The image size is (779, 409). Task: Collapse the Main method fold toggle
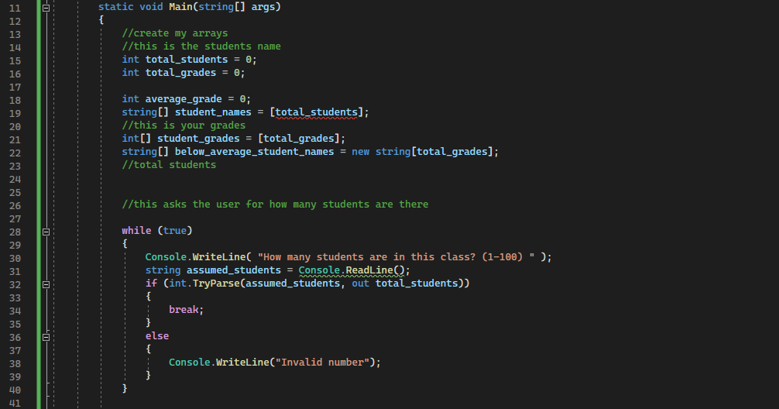[x=46, y=7]
